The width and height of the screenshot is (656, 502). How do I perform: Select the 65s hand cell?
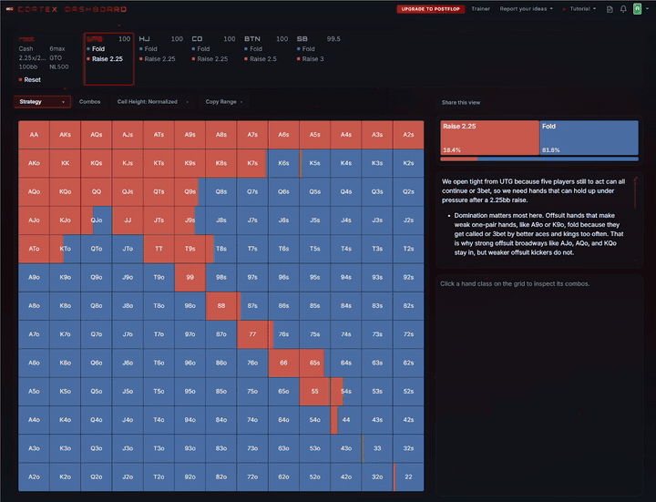[x=315, y=363]
